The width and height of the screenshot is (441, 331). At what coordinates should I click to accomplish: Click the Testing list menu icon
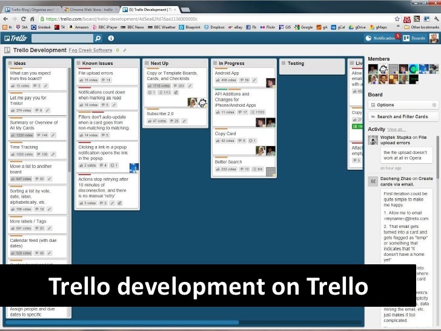coord(283,63)
